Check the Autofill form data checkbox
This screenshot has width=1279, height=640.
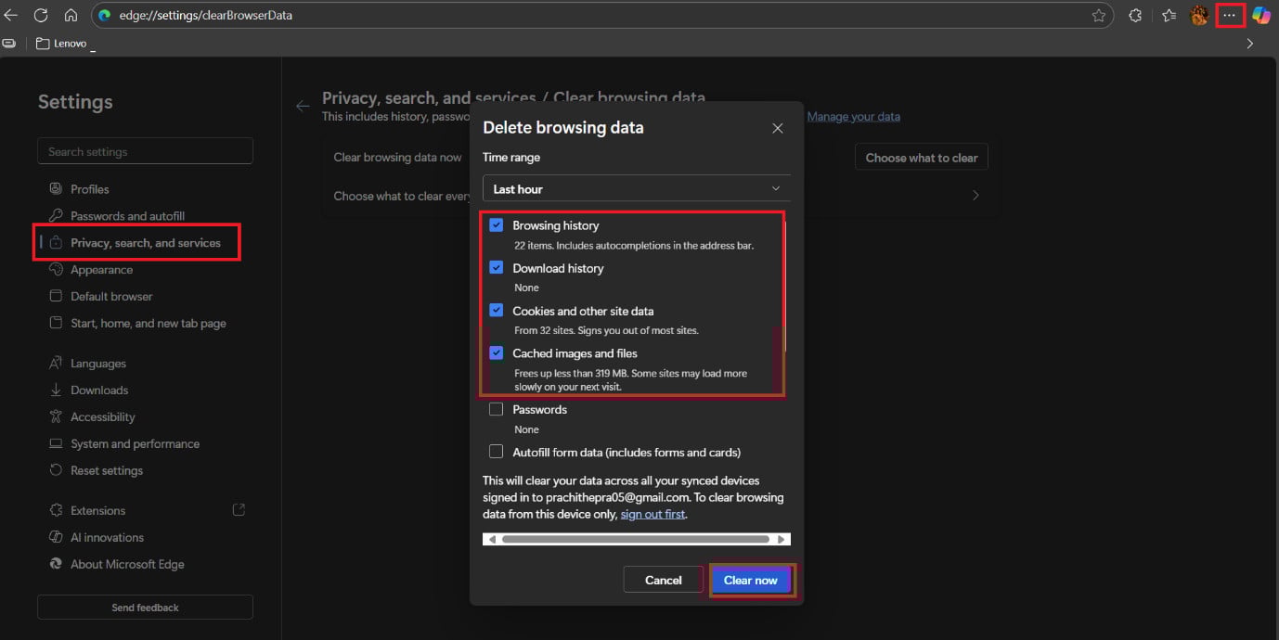click(497, 452)
